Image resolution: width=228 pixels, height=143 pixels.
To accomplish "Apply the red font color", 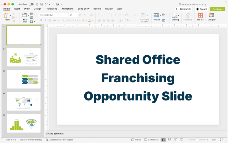I will click(90, 20).
